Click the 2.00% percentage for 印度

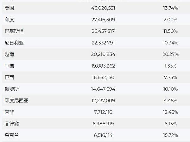pyautogui.click(x=171, y=20)
